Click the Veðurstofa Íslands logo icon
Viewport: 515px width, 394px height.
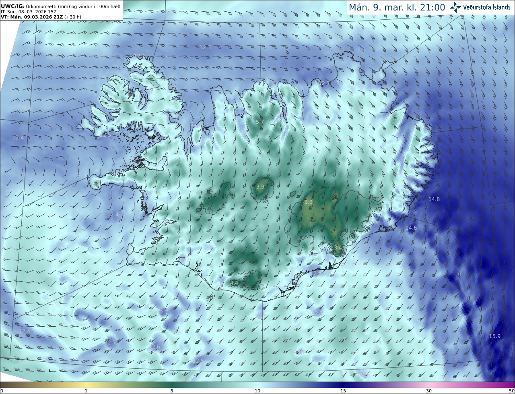pyautogui.click(x=455, y=7)
